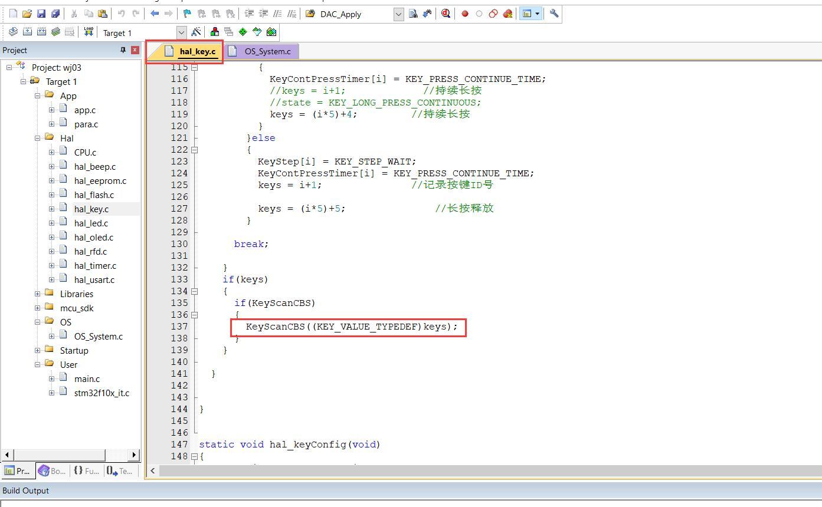Screen dimensions: 822x507
Task: Comment out the selection via toolbar
Action: tap(277, 14)
